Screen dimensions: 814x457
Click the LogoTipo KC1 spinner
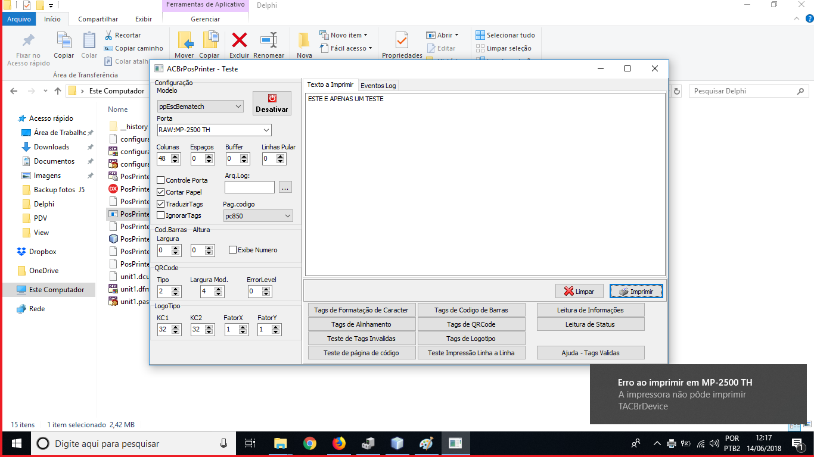[169, 329]
